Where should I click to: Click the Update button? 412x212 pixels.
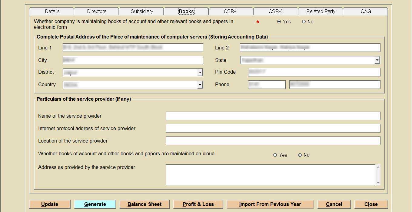[x=50, y=204]
